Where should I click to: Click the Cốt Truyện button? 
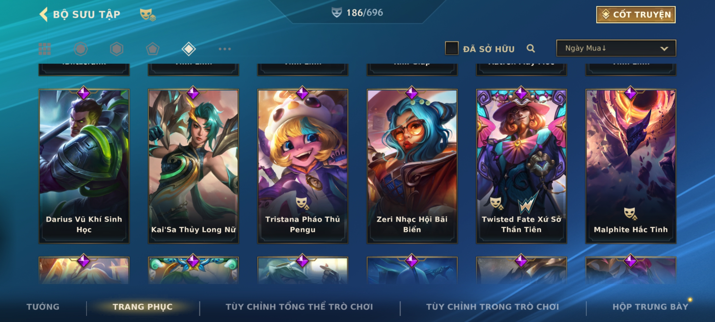point(636,15)
